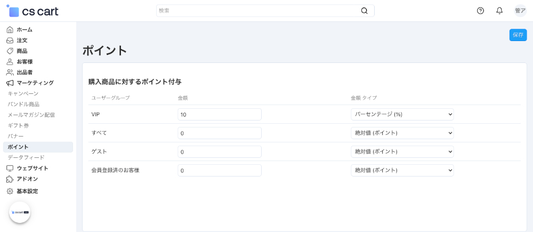The height and width of the screenshot is (232, 533).
Task: Click the VIP amount input field
Action: (x=219, y=115)
